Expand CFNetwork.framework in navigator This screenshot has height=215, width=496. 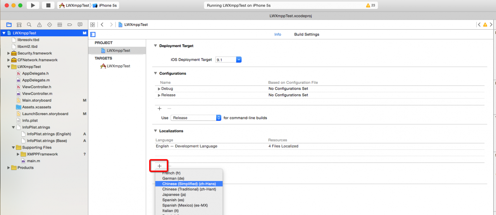coord(9,60)
